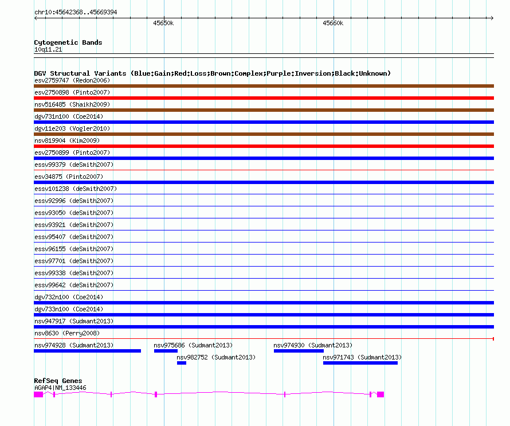Select the brown dgv11e203 (Vogler2010) bar
Image resolution: width=510 pixels, height=426 pixels.
pyautogui.click(x=264, y=134)
